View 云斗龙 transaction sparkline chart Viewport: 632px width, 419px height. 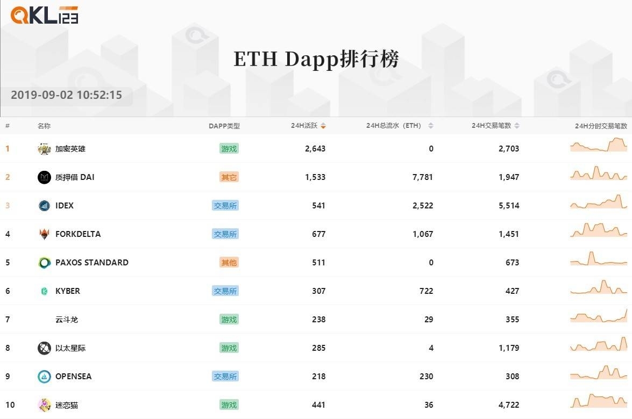[x=599, y=315]
